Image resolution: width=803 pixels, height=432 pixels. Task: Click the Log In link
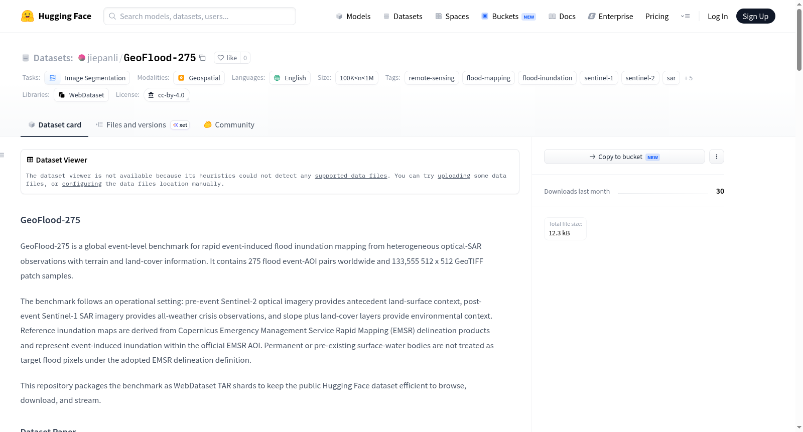tap(718, 16)
